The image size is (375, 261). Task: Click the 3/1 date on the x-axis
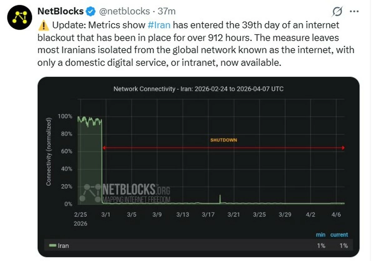click(x=107, y=215)
